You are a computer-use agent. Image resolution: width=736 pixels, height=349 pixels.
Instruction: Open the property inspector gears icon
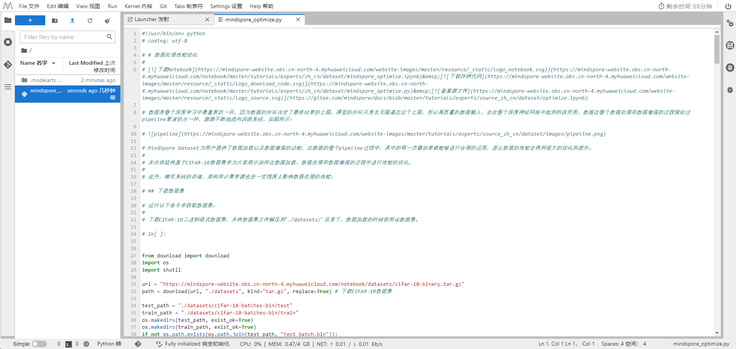(730, 23)
